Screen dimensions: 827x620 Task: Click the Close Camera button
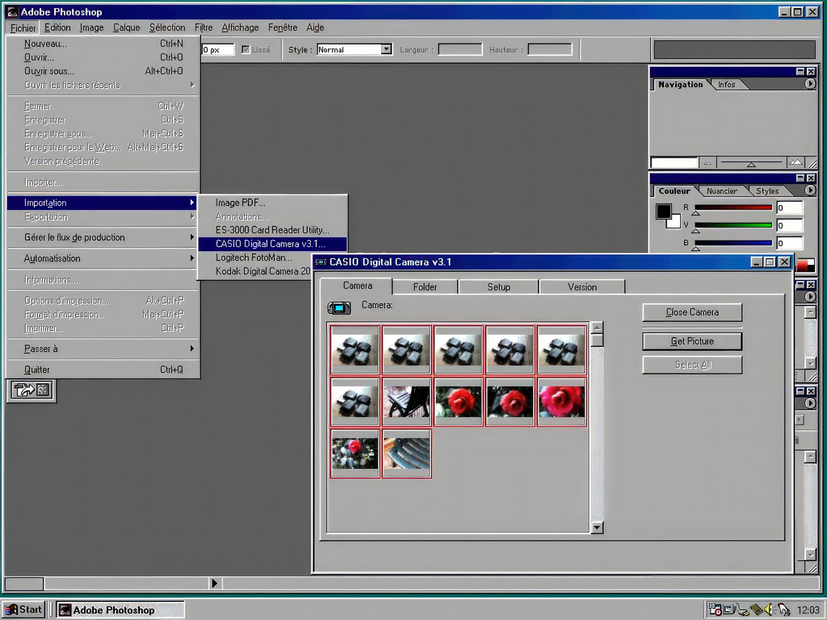pos(692,312)
